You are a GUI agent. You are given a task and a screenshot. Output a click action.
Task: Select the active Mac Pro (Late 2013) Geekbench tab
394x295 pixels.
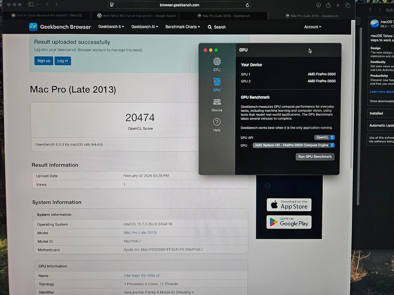pos(312,16)
